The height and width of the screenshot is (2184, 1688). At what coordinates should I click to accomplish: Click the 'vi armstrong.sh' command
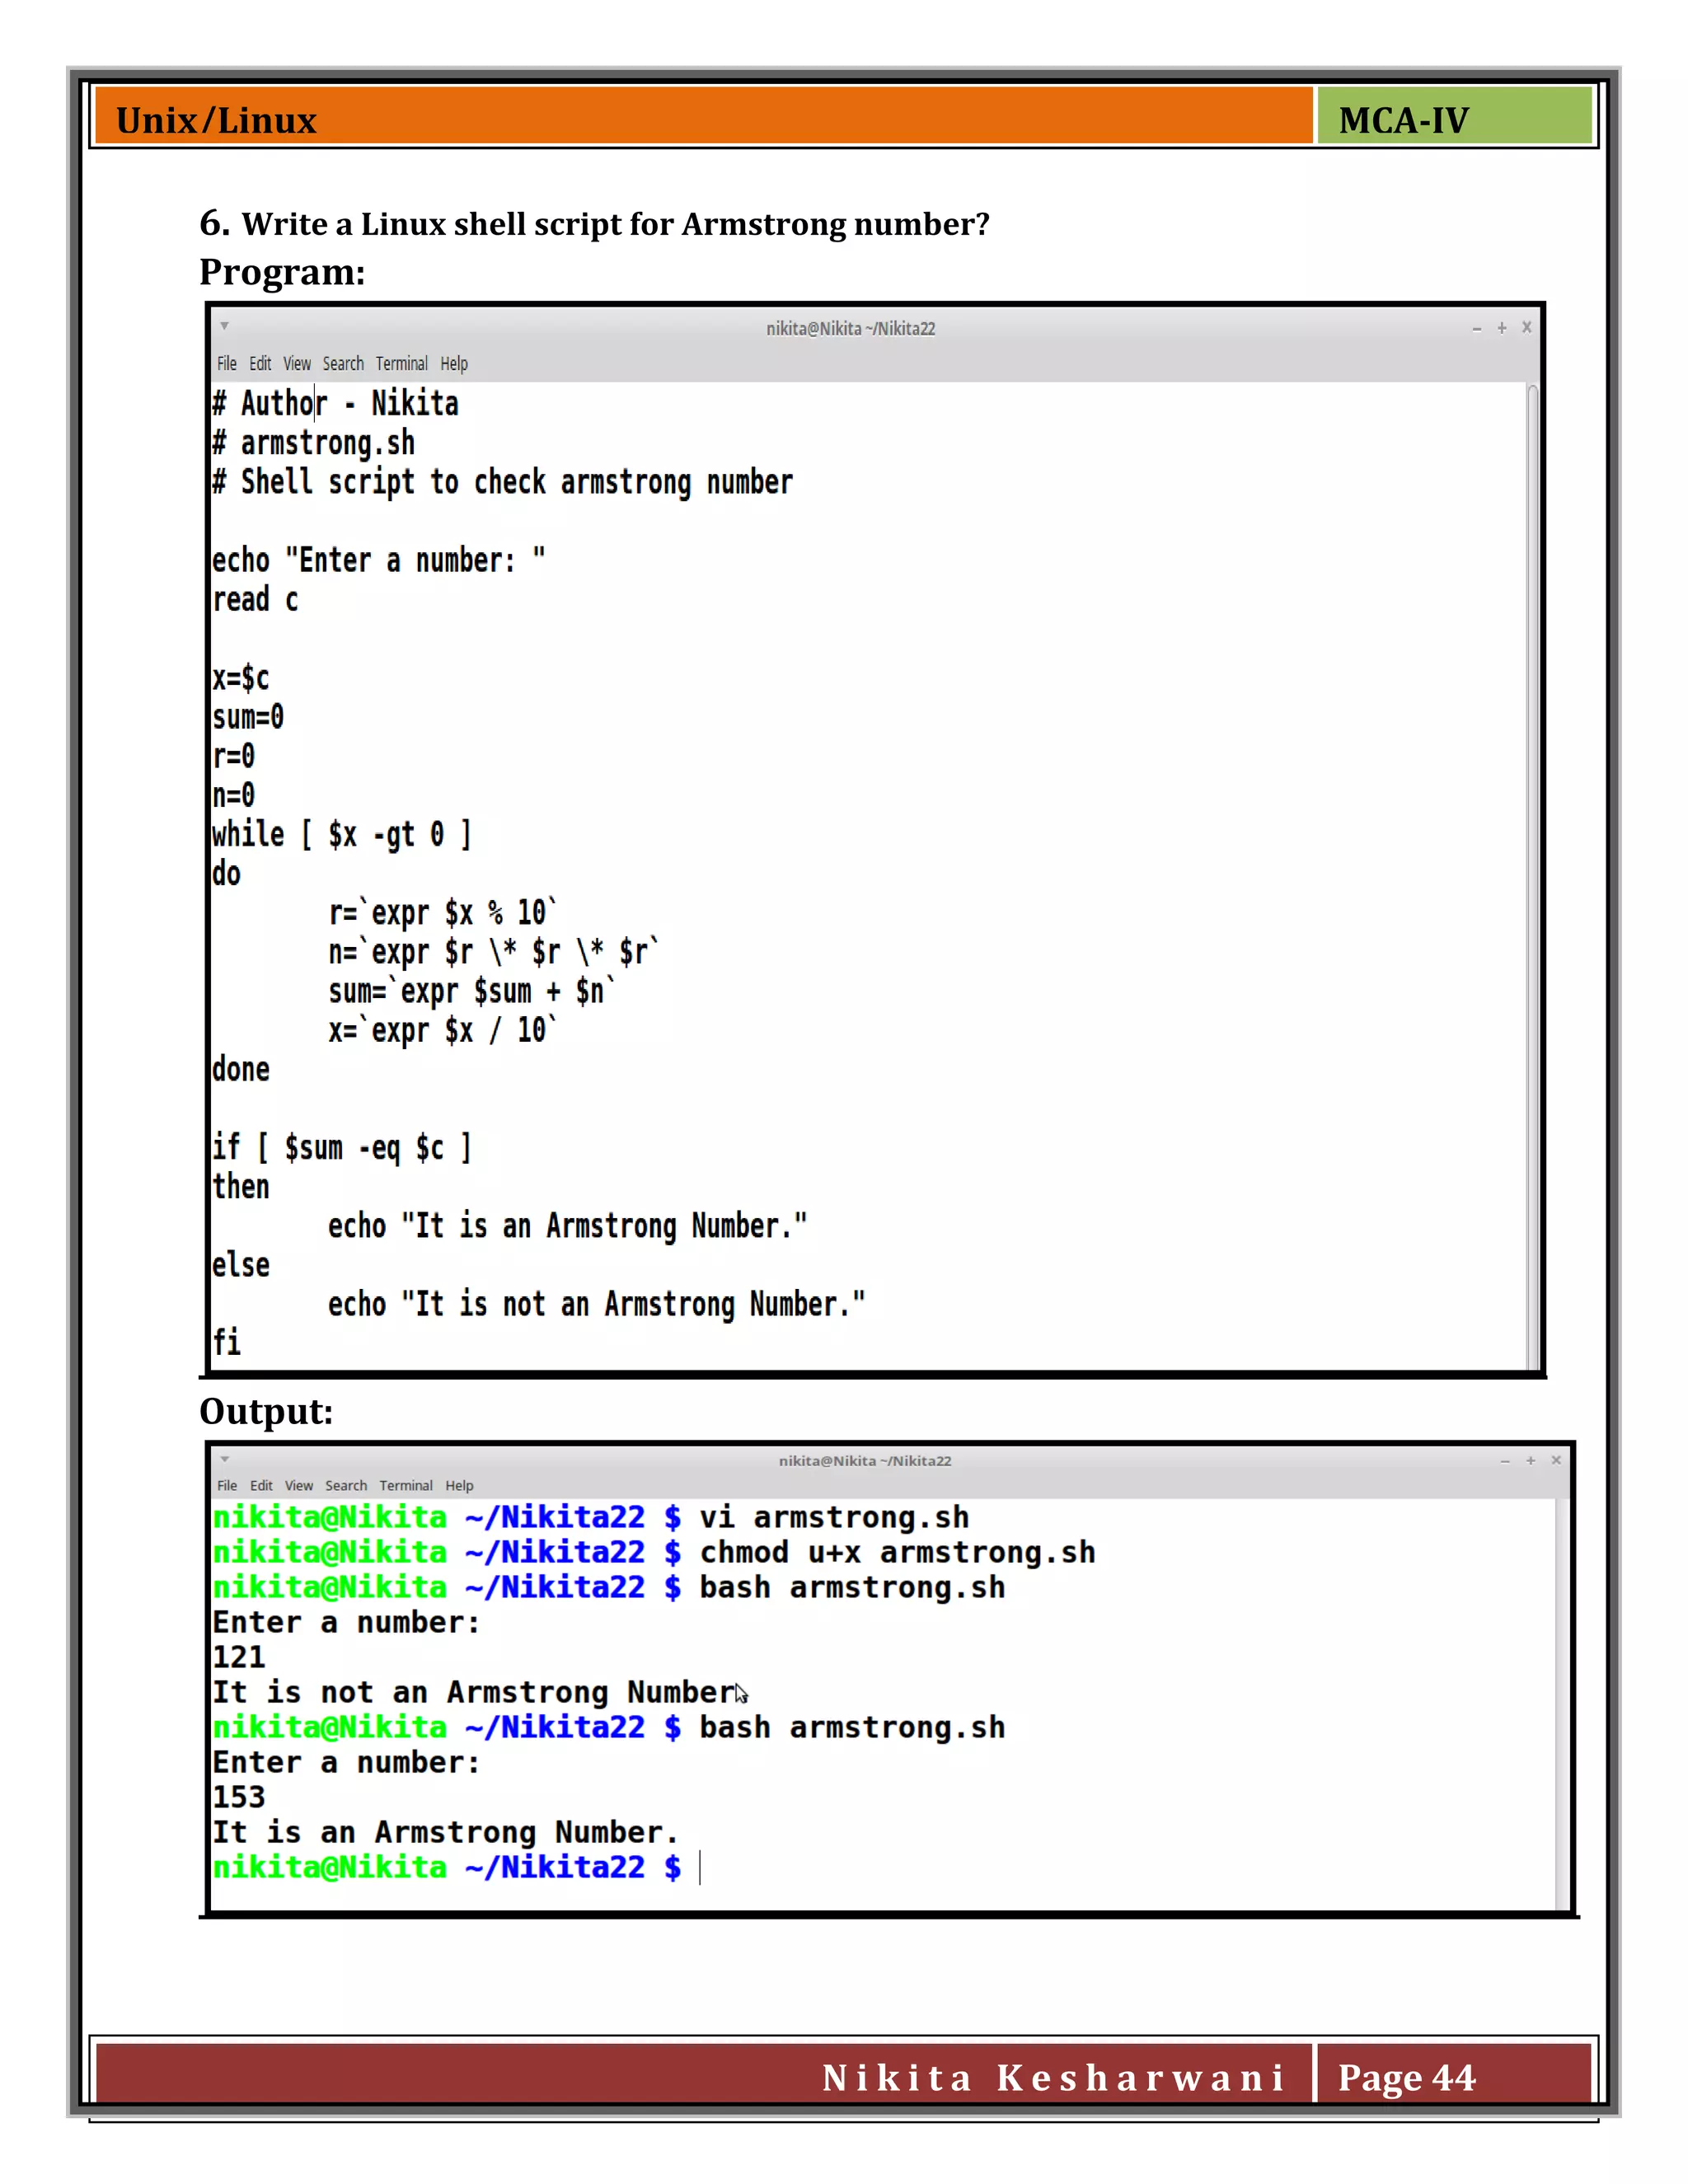(834, 1517)
